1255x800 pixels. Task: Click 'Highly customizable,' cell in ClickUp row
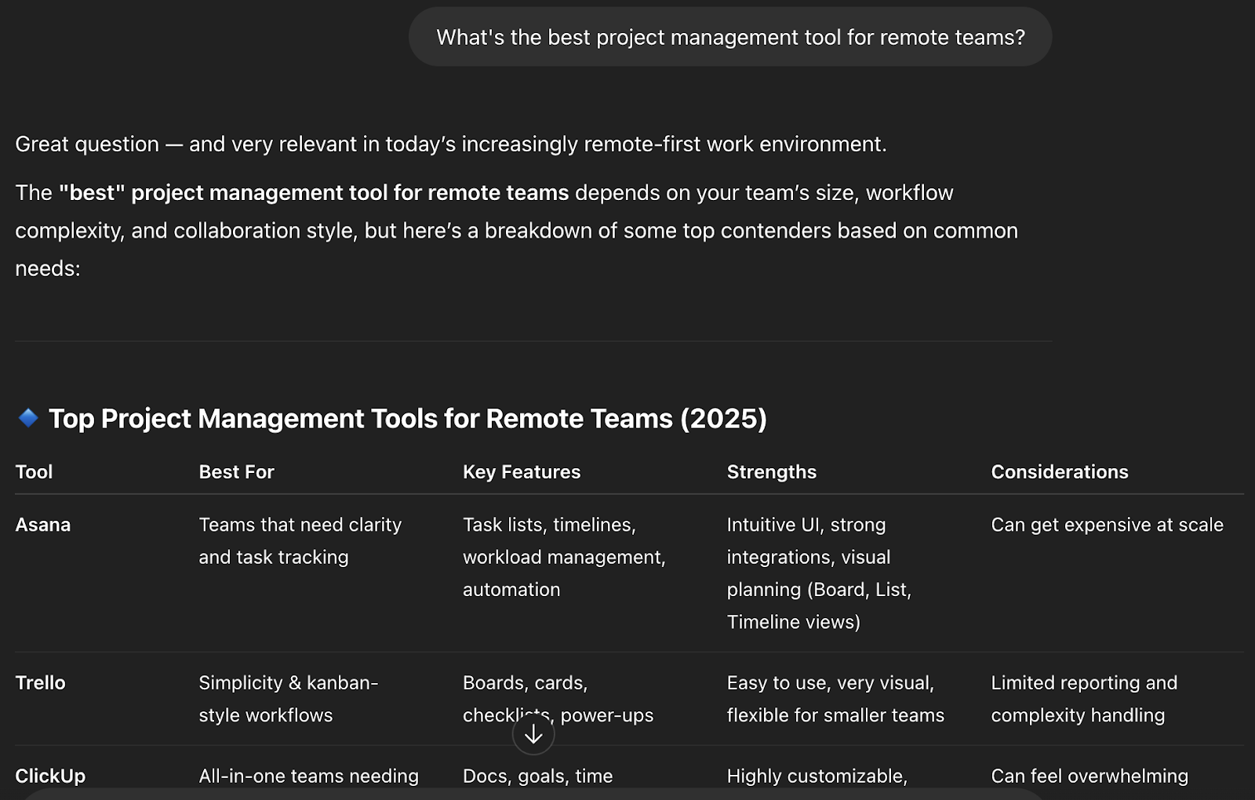817,776
